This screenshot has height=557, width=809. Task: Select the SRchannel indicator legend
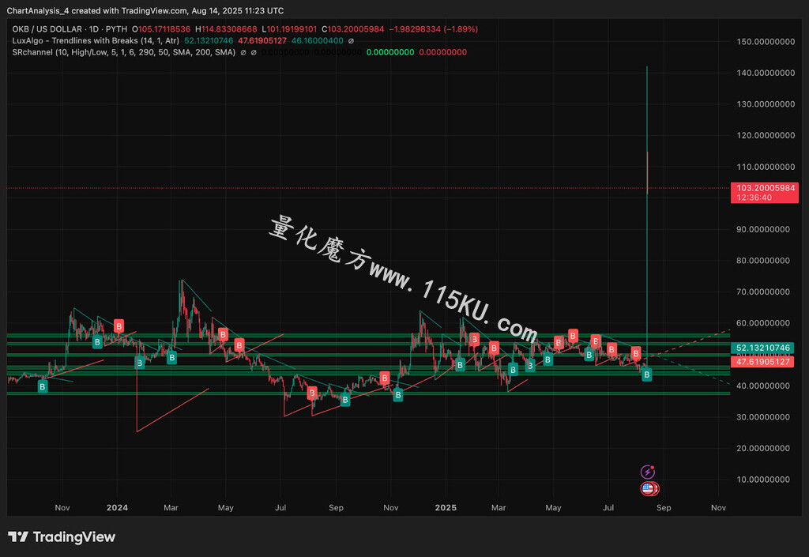(124, 52)
